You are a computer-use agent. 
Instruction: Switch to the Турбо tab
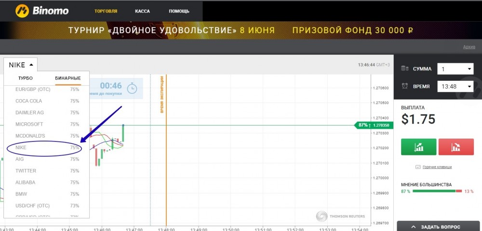coord(25,78)
